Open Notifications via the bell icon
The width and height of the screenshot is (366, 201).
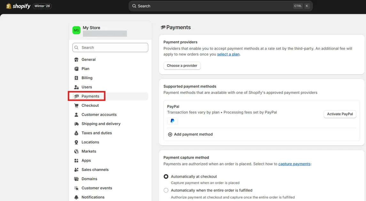tap(76, 197)
